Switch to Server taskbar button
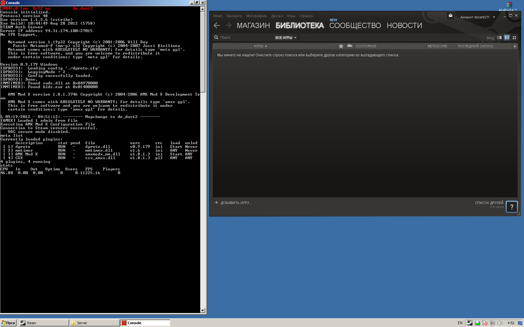The height and width of the screenshot is (327, 524). (x=95, y=323)
